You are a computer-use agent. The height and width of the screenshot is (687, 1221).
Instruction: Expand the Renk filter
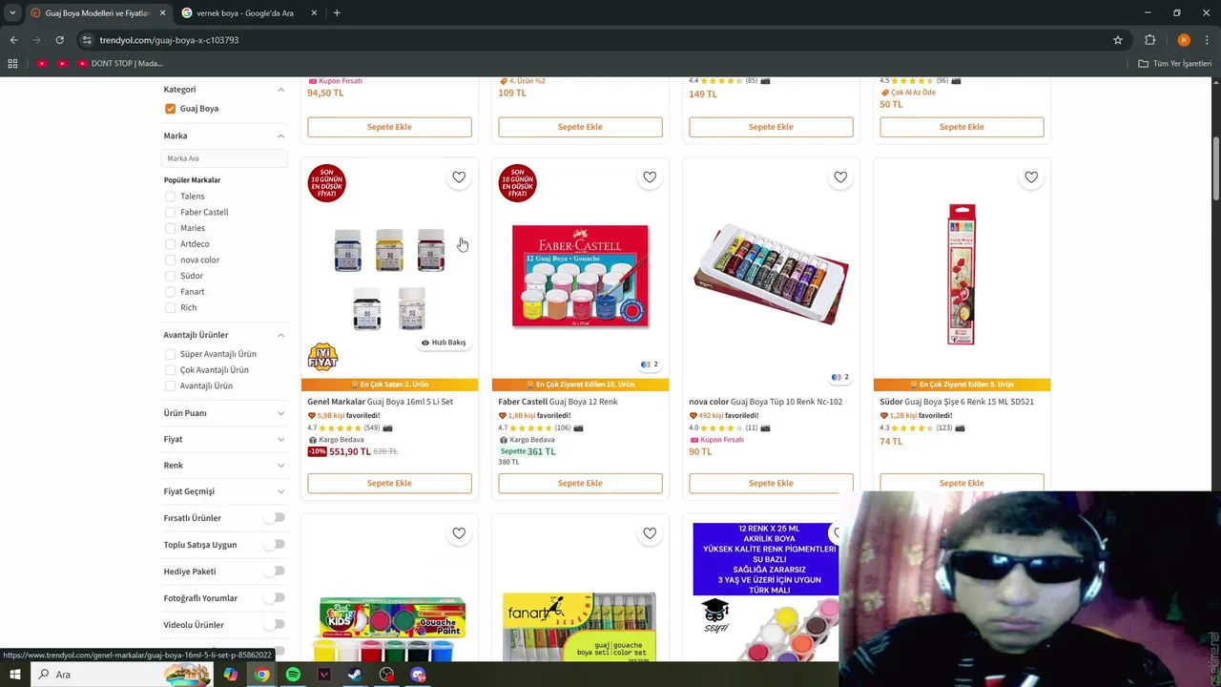point(280,466)
